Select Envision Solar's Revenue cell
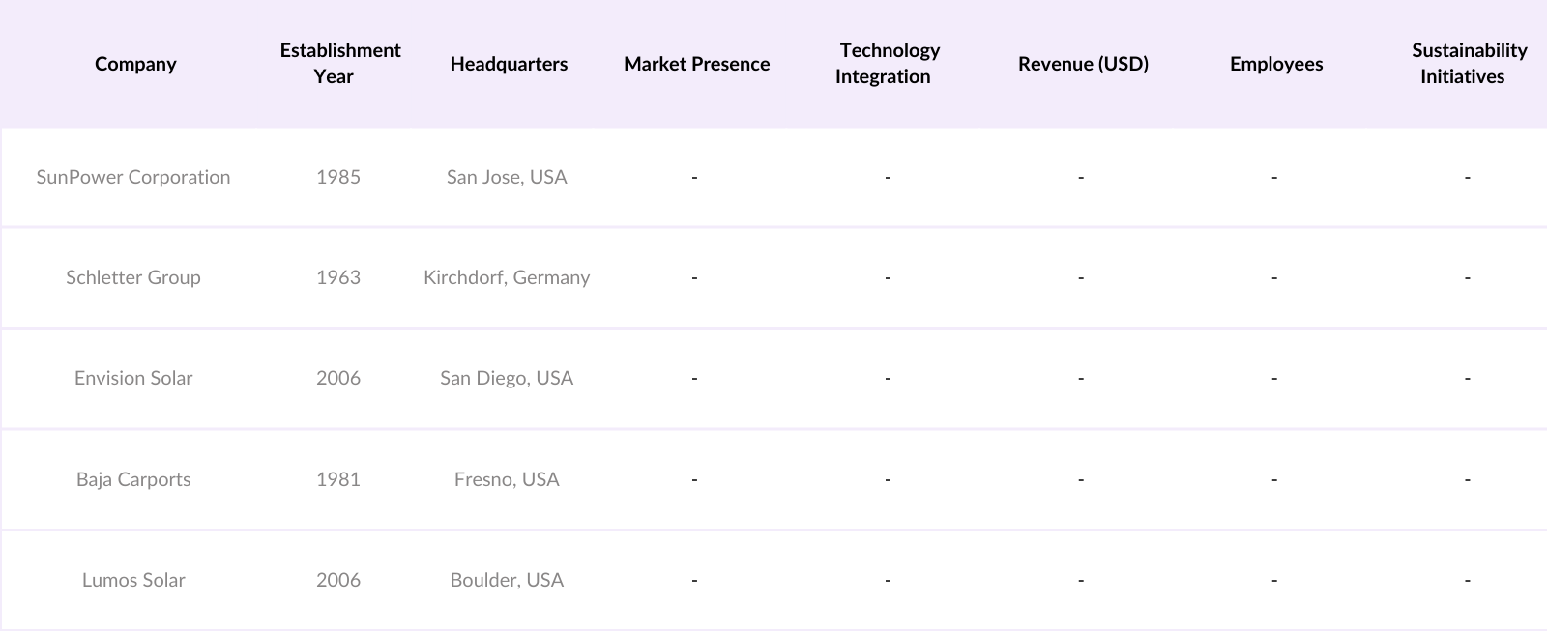This screenshot has height=631, width=1547. tap(1081, 378)
